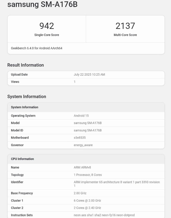Click the Views row label

pos(15,82)
